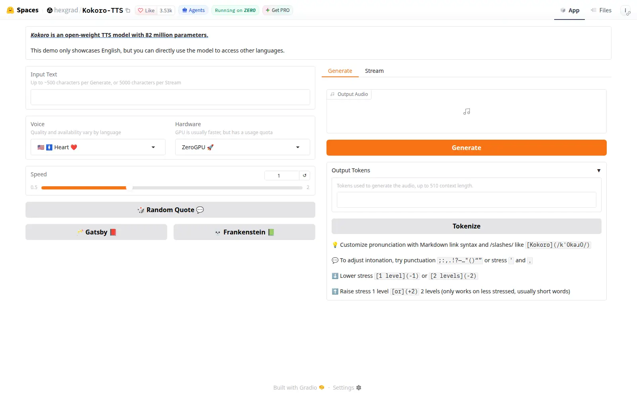Reset Speed with the reset arrow icon
Viewport: 637px width, 398px height.
(305, 176)
